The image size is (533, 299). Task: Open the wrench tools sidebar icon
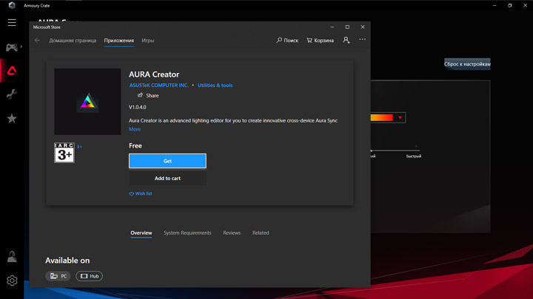[x=12, y=94]
